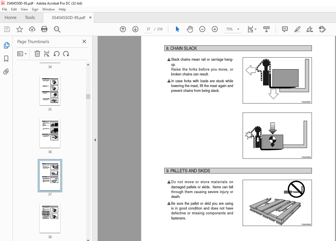The image size is (336, 241).
Task: Close the 35404550D-9S.pdf tab
Action: coord(90,18)
